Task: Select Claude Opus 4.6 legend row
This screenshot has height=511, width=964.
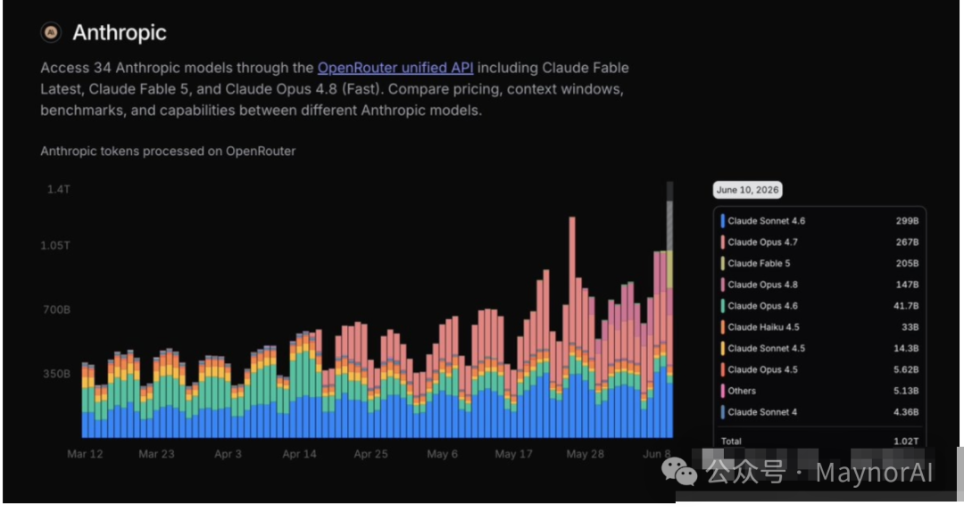Action: pyautogui.click(x=820, y=306)
